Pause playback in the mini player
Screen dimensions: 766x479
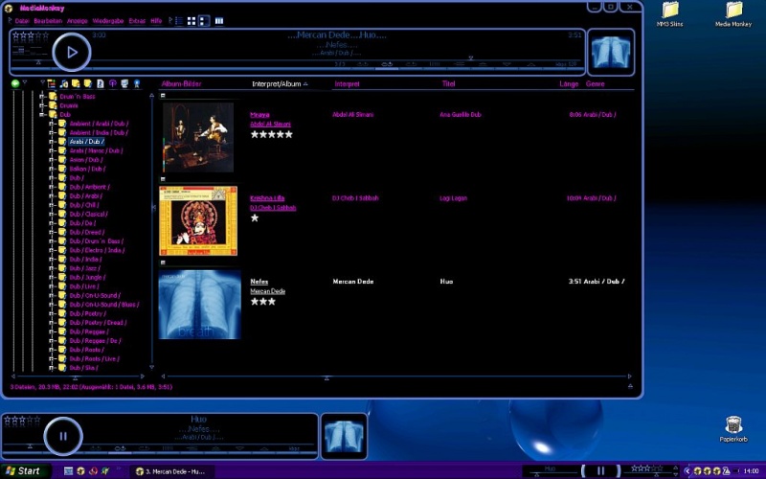63,436
